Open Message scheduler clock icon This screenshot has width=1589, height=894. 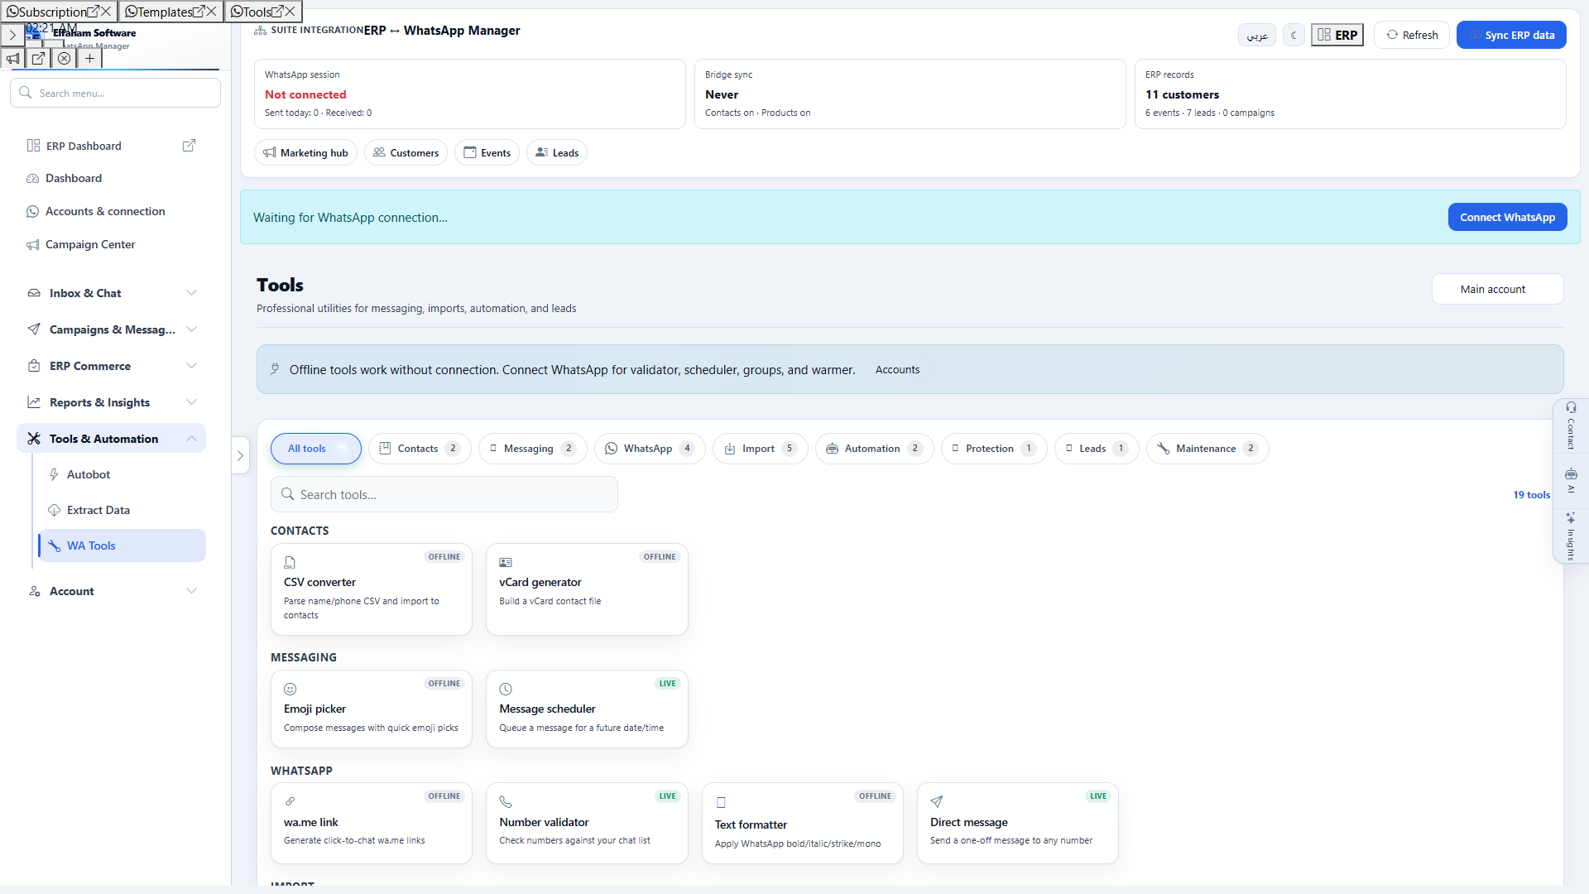click(x=506, y=689)
